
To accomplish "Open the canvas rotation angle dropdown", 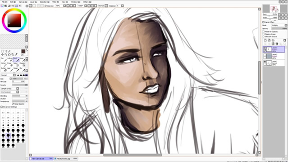I will point(86,6).
